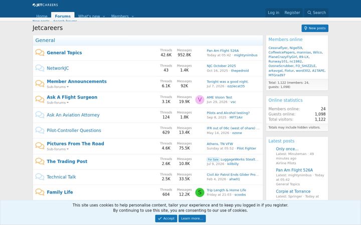Expand Member Announcements sub-forums
Image resolution: width=361 pixels, height=225 pixels.
click(58, 87)
